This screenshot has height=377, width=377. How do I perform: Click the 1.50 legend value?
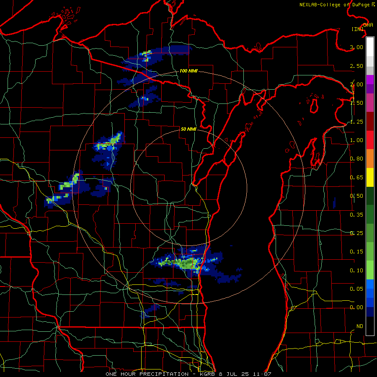click(356, 103)
